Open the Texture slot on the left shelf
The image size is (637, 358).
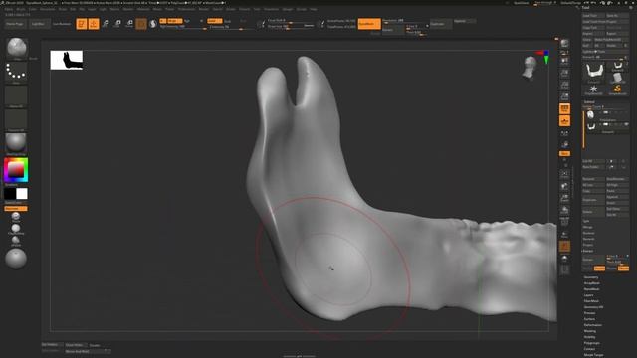[16, 120]
